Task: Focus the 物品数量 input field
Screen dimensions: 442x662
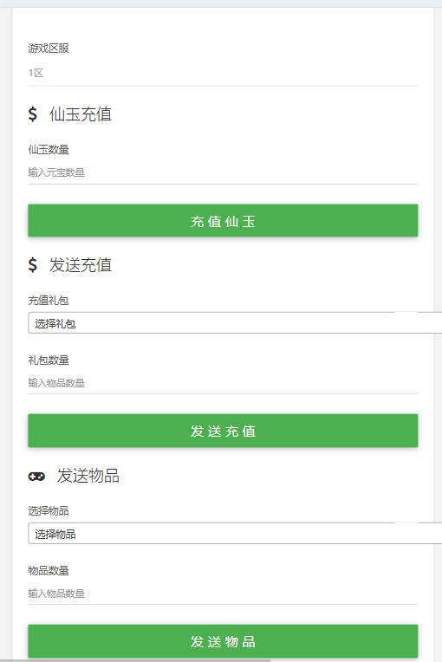Action: [223, 594]
